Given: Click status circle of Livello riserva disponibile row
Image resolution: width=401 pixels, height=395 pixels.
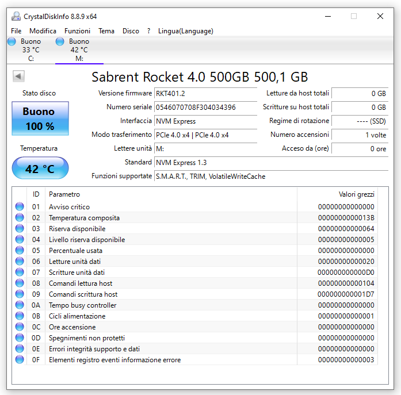Looking at the screenshot, I should pos(20,239).
